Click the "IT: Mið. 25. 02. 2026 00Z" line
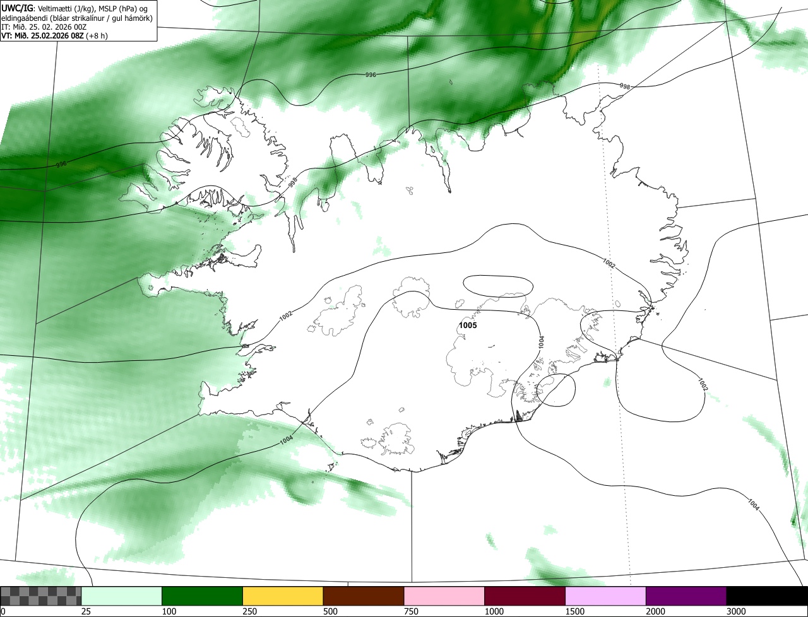 click(x=44, y=26)
